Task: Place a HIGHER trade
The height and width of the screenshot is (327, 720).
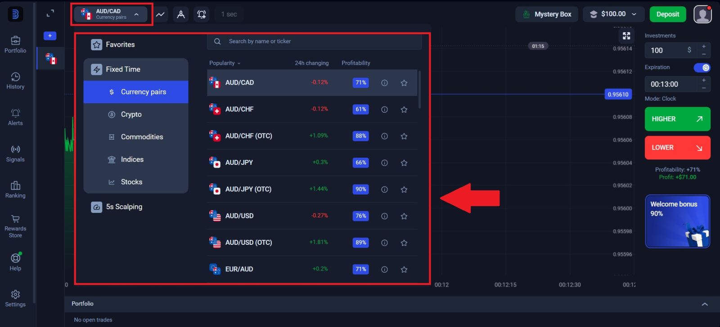Action: pos(677,119)
